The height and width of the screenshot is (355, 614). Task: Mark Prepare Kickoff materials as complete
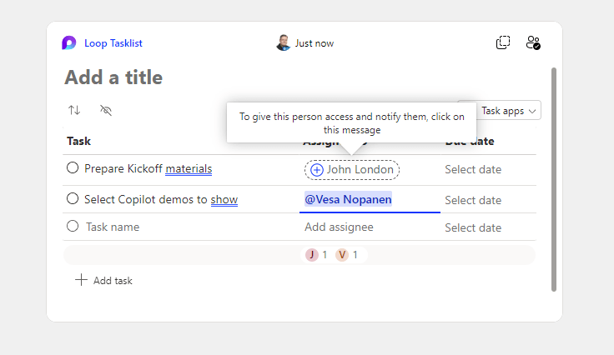73,168
